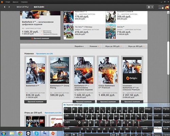The image size is (170, 136).
Task: Toggle Caps key on on-screen keyboard
Action: (70, 123)
